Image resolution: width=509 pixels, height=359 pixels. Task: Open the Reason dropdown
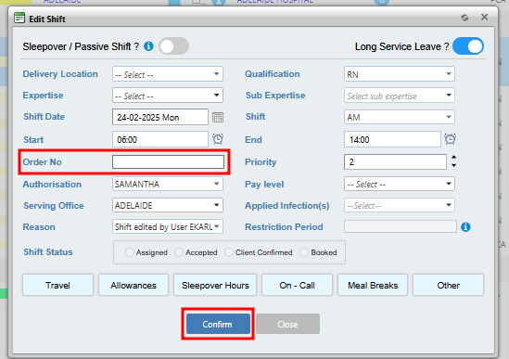168,226
